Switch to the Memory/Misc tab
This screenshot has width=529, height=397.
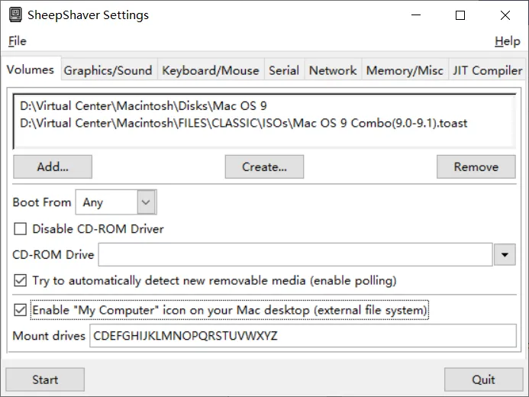coord(405,70)
